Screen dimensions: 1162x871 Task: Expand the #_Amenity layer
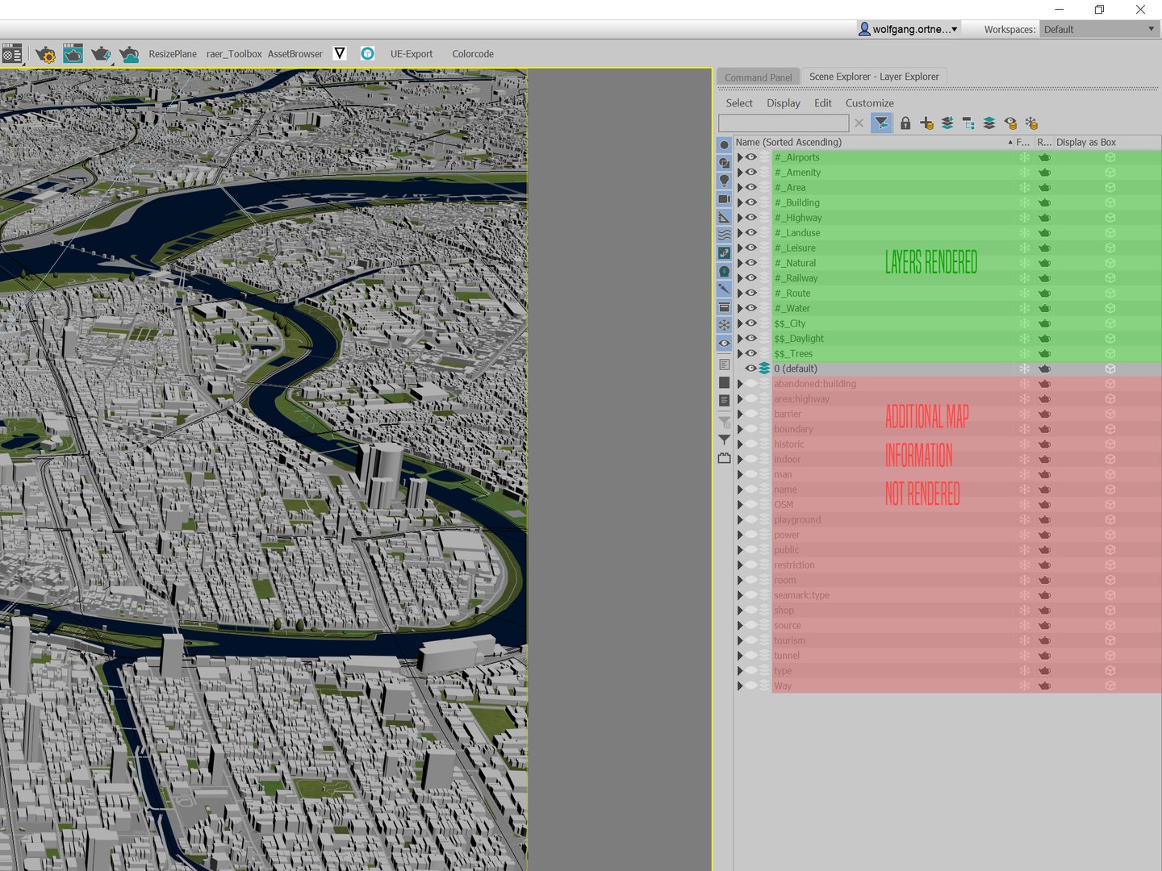739,173
